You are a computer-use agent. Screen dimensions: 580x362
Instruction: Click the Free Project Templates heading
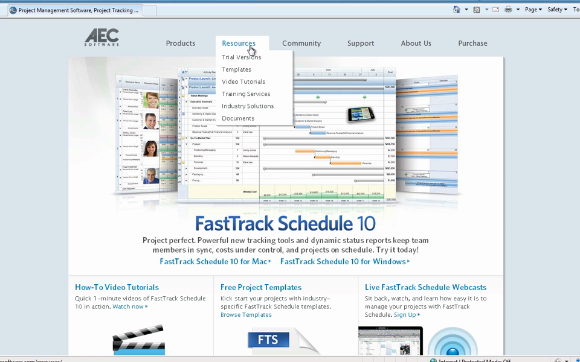coord(261,287)
